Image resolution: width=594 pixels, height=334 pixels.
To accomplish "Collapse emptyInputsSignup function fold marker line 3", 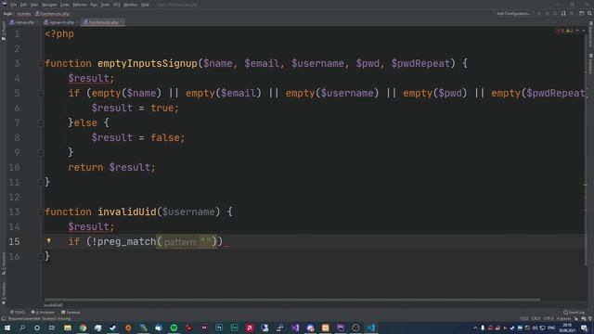I will (41, 64).
